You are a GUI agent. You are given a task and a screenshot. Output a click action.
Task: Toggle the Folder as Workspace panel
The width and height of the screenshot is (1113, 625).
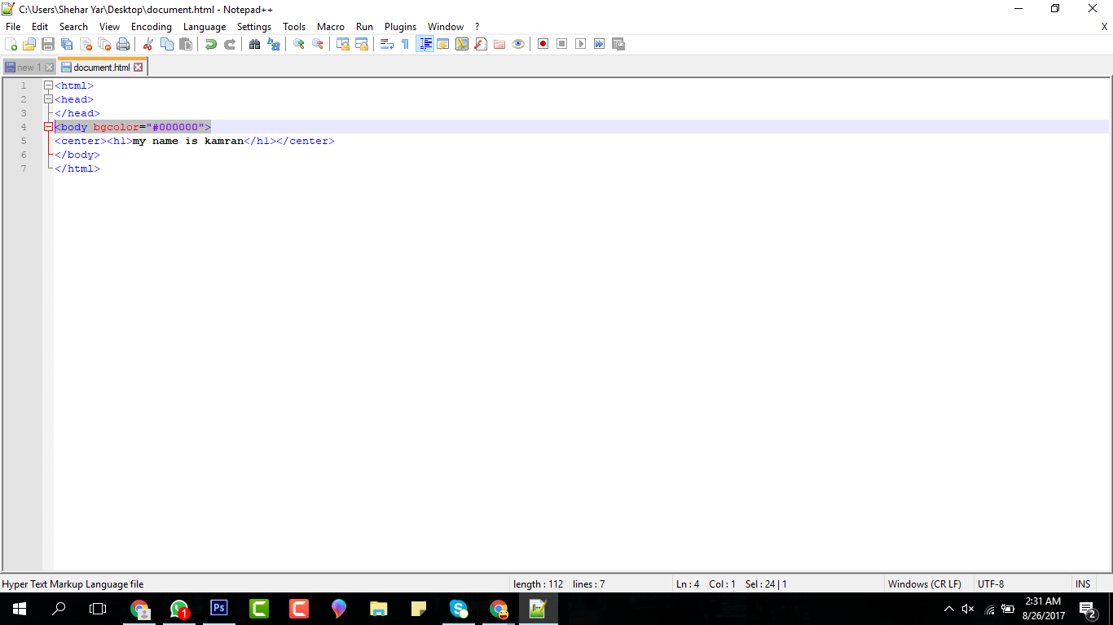499,44
